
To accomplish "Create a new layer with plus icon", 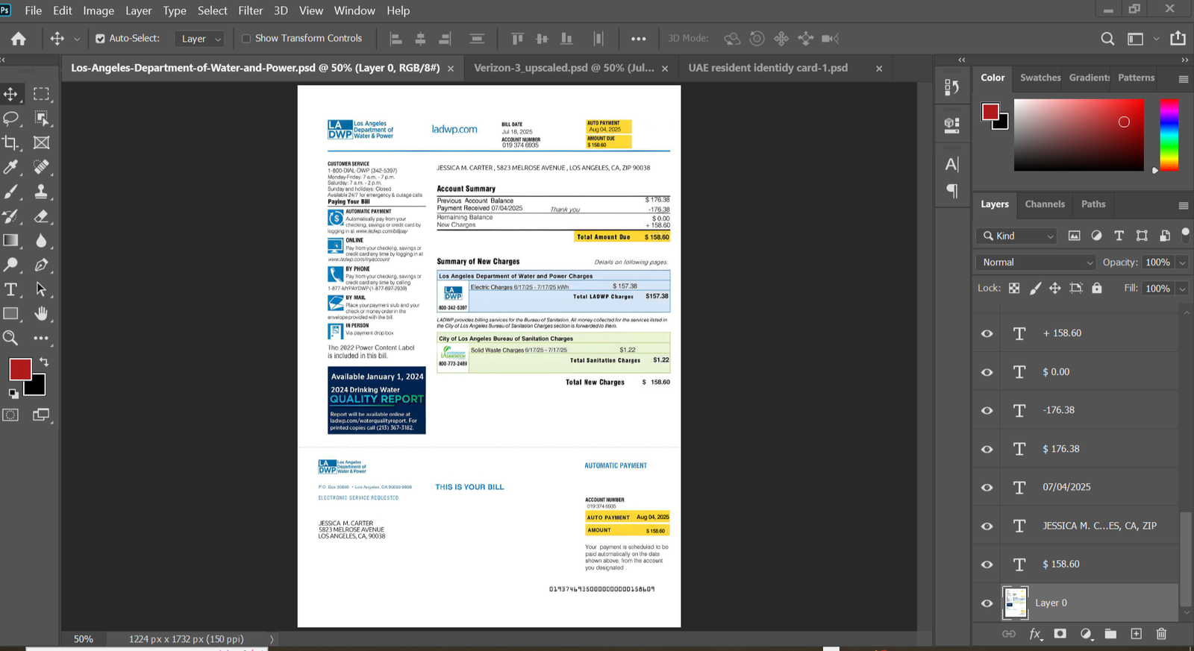I will [1136, 634].
